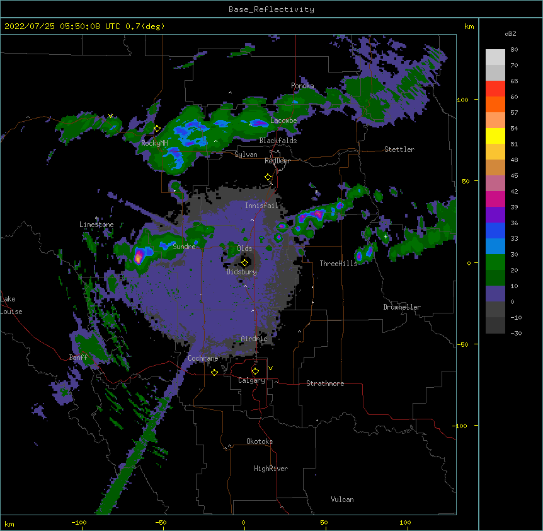This screenshot has width=543, height=531.
Task: Click the Vulcan town label
Action: click(x=343, y=499)
